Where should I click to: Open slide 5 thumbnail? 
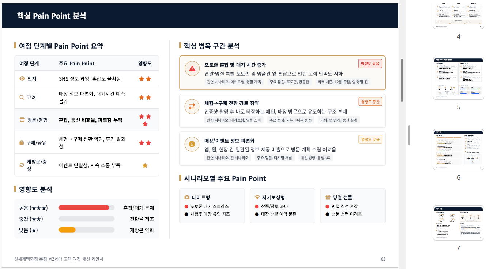(458, 78)
